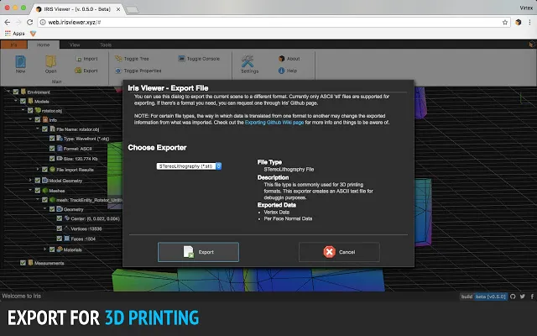
Task: Switch to the Tools ribbon tab
Action: point(106,45)
